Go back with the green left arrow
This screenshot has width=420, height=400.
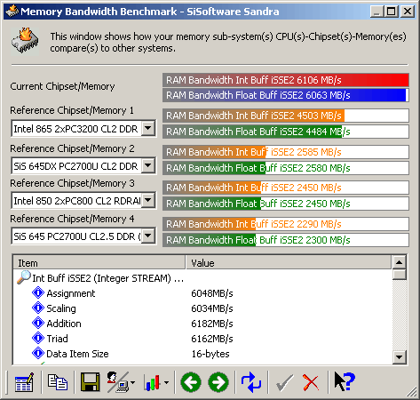(x=191, y=382)
